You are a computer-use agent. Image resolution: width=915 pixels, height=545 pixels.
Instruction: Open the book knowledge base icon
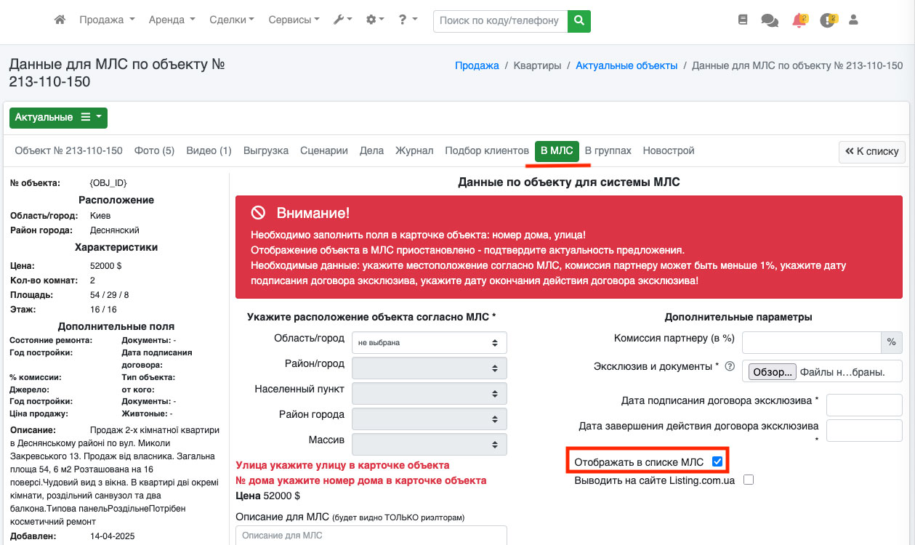click(x=742, y=20)
